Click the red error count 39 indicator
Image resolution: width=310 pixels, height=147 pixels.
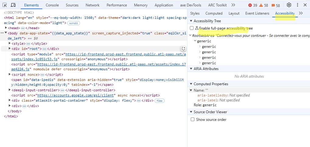pyautogui.click(x=253, y=5)
